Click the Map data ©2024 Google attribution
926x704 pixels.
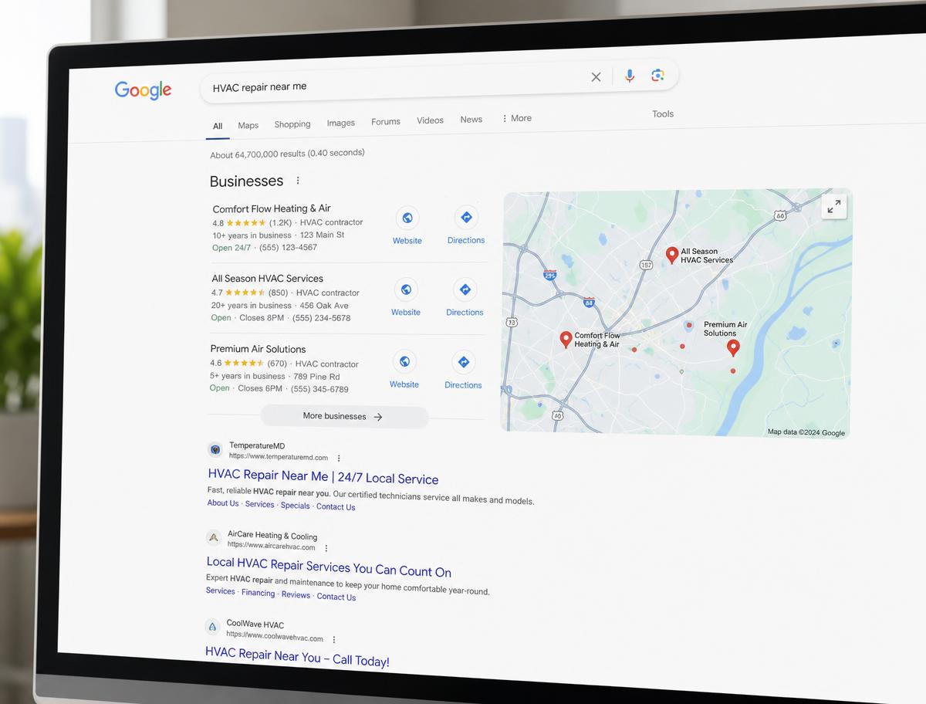(x=806, y=432)
